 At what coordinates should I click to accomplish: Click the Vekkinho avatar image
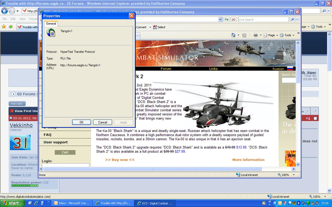pos(20,142)
